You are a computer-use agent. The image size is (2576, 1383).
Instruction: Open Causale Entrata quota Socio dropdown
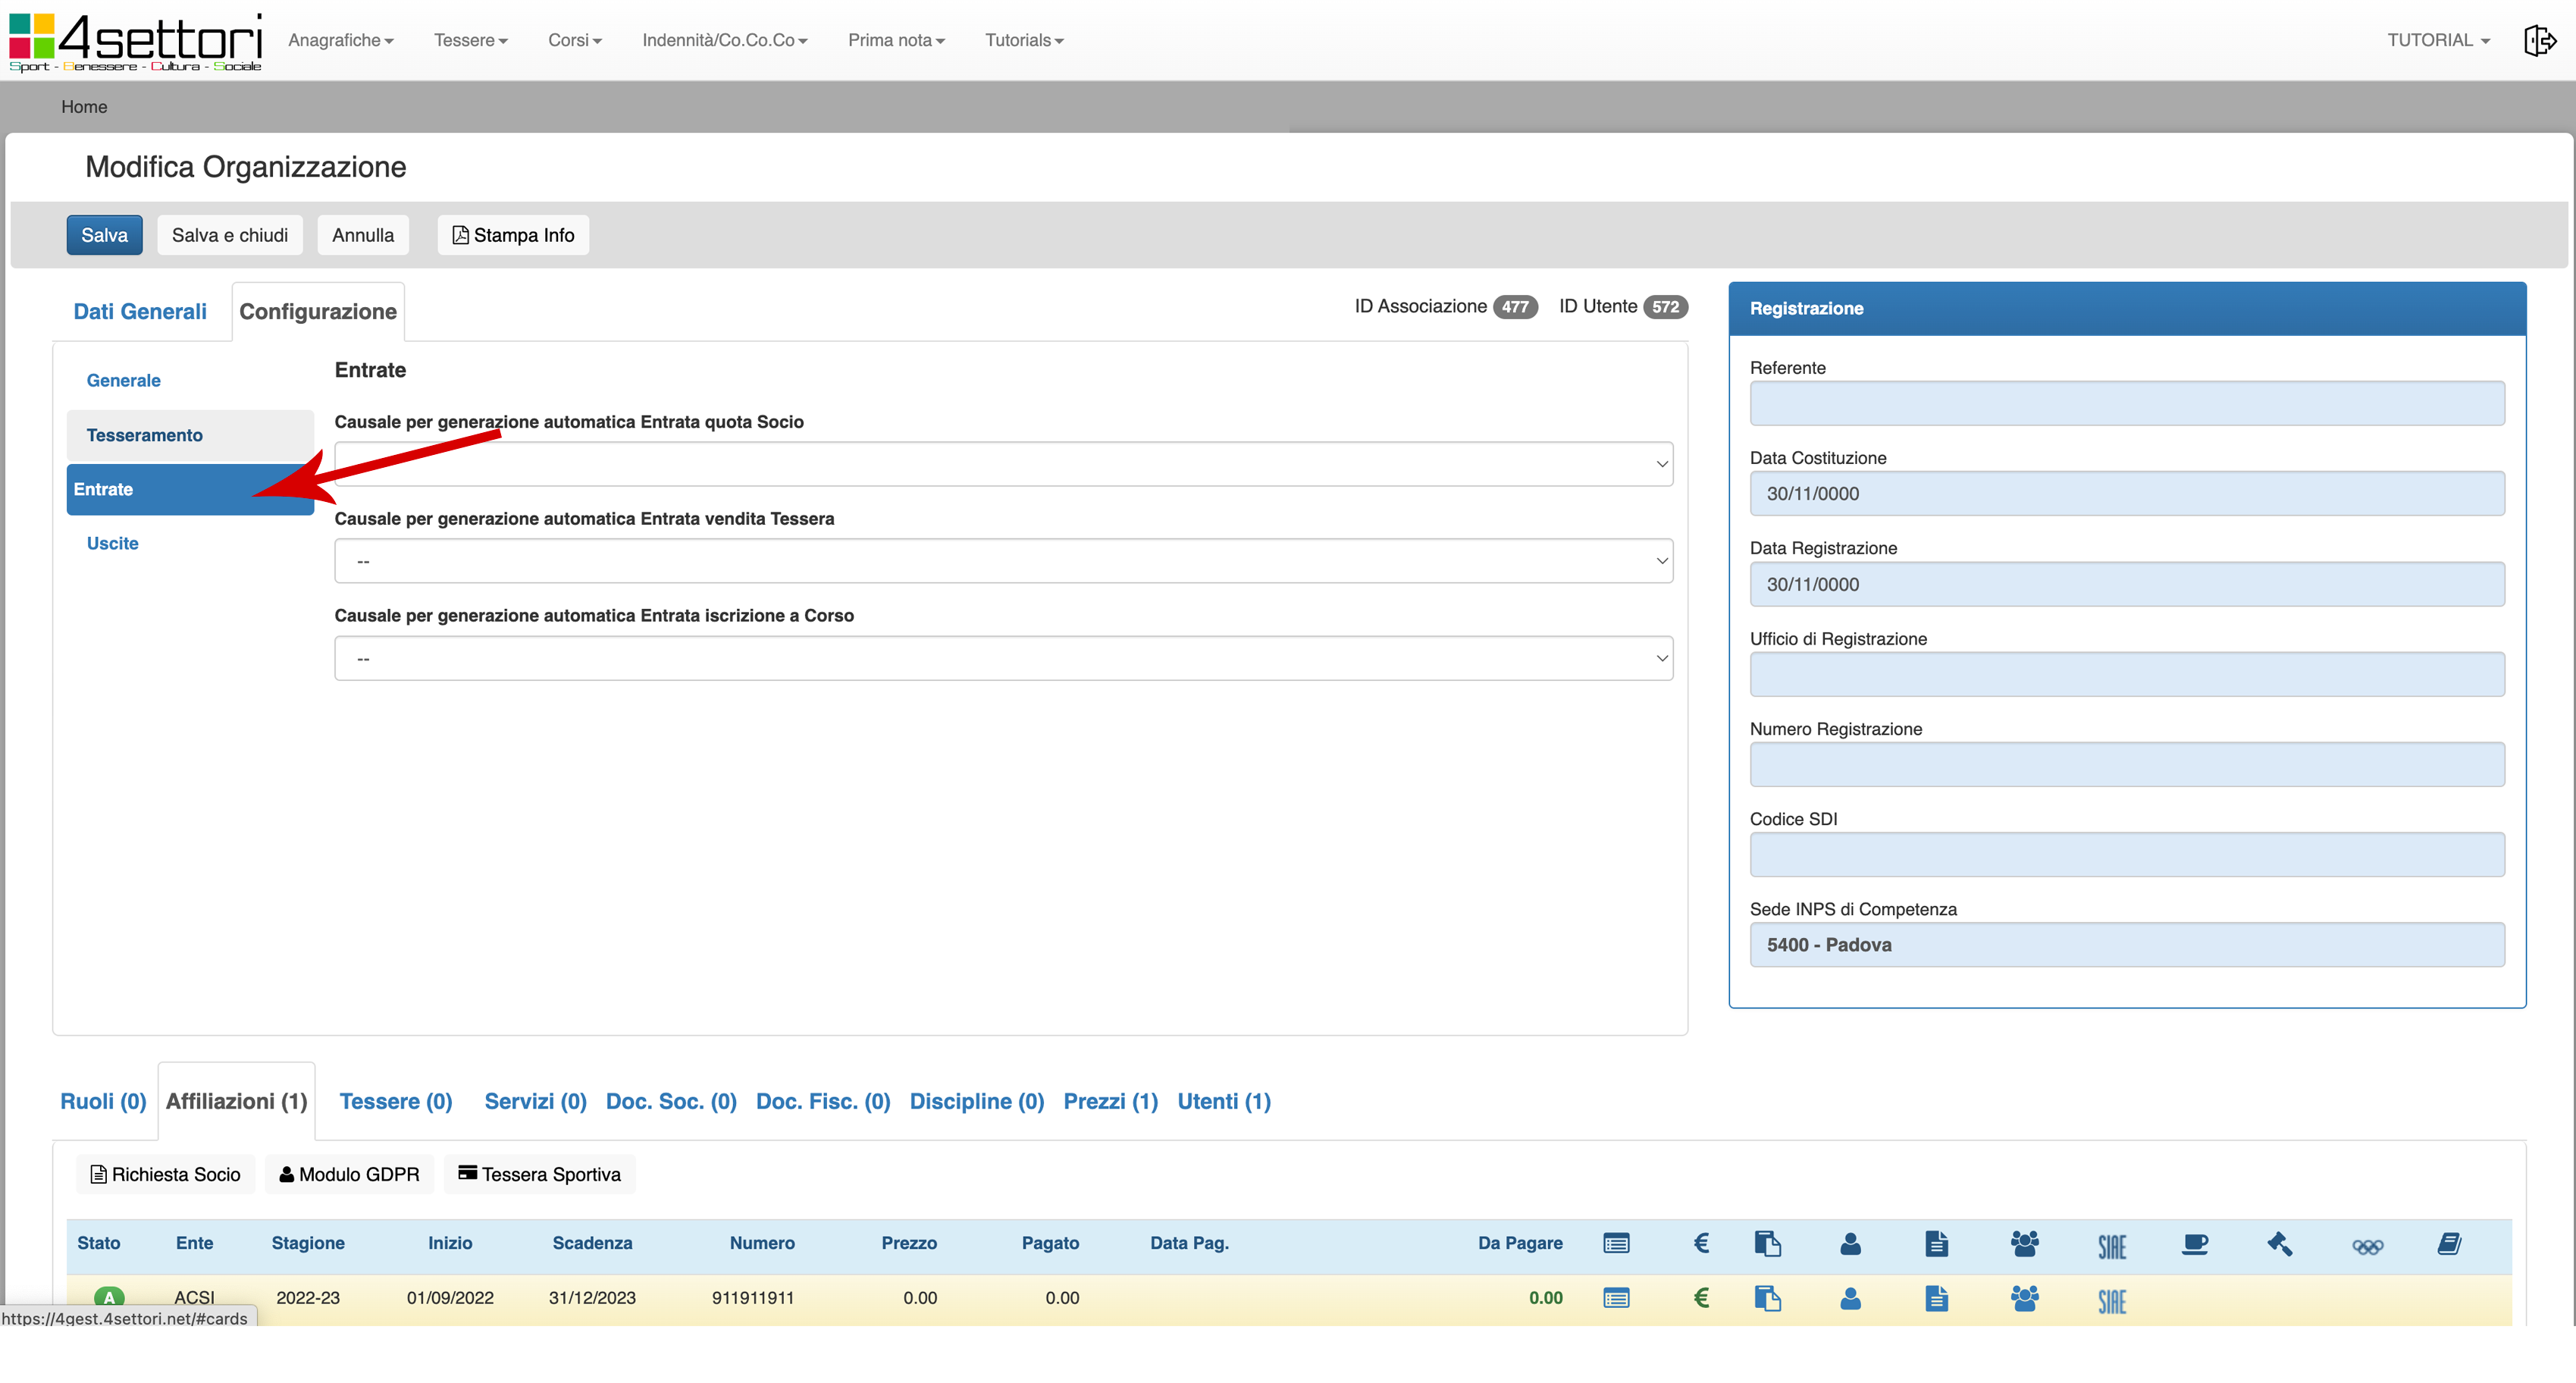[1003, 464]
